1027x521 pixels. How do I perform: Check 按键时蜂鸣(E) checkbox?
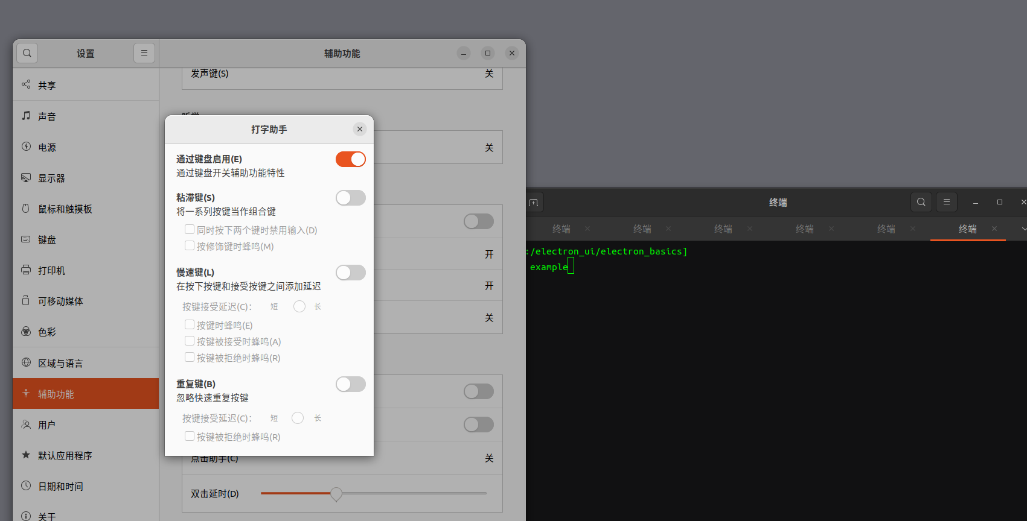(x=190, y=324)
